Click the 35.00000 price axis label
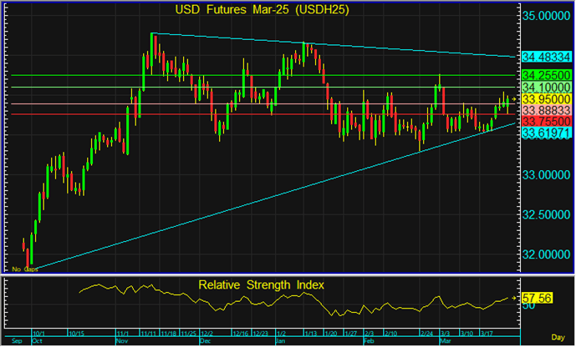Viewport: 576px width, 347px height. coord(548,16)
